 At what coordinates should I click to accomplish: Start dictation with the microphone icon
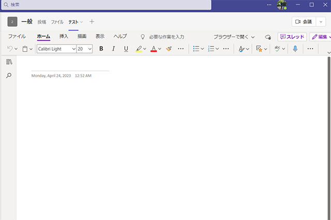pyautogui.click(x=295, y=49)
